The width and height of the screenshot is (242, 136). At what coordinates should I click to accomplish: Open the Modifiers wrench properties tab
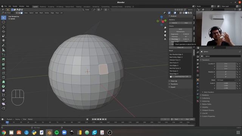click(198, 83)
